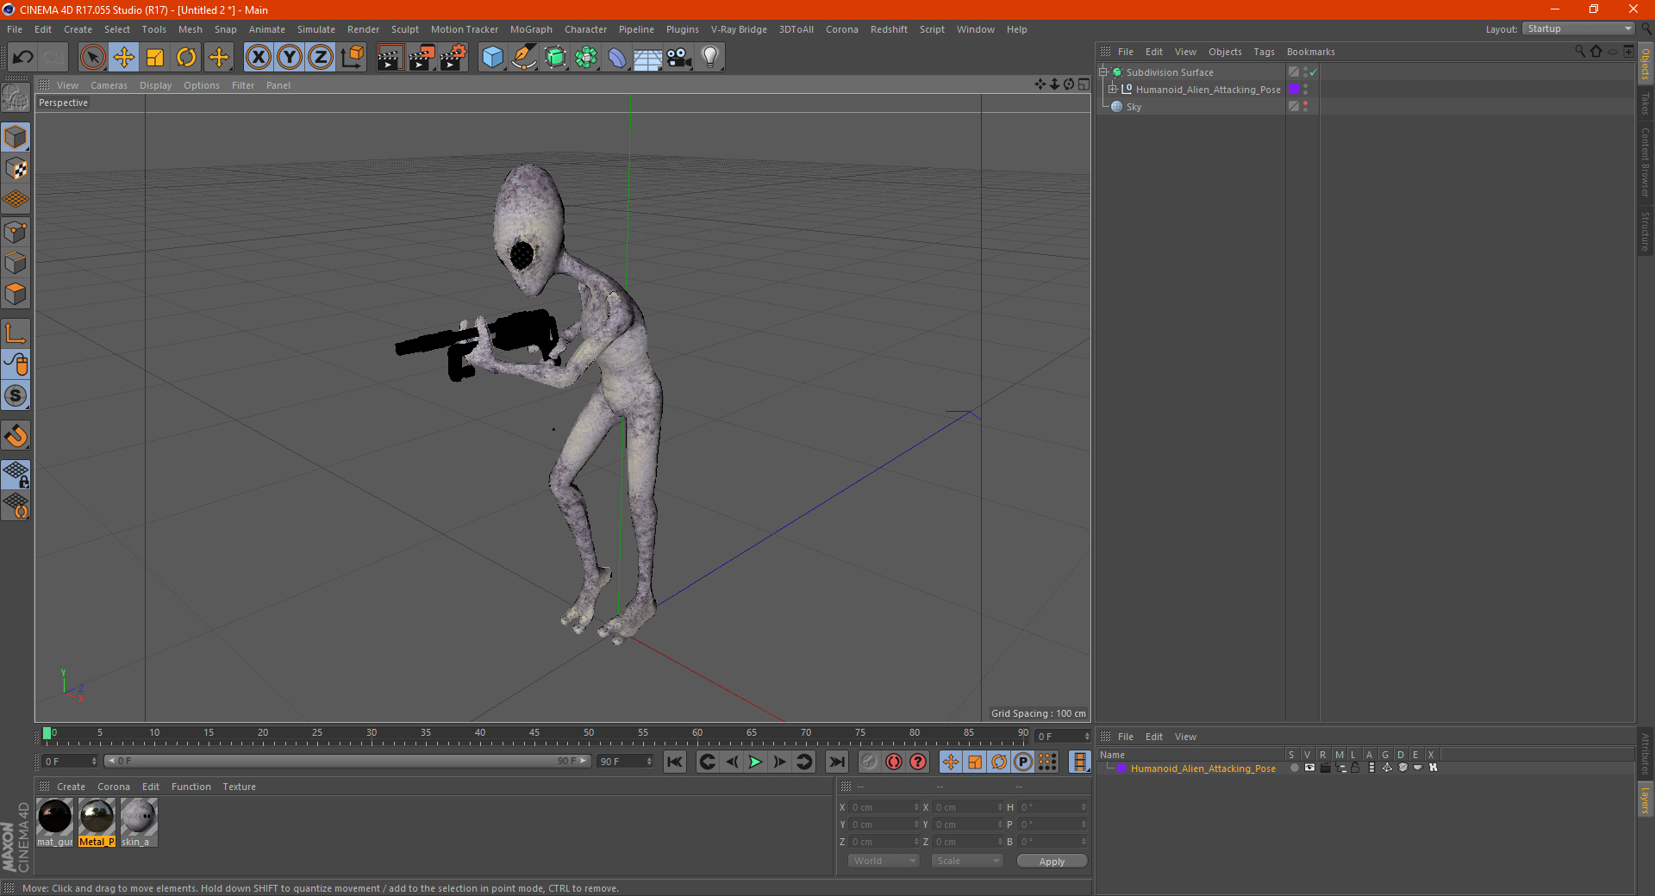
Task: Select the skin_a material thumbnail
Action: tap(138, 817)
